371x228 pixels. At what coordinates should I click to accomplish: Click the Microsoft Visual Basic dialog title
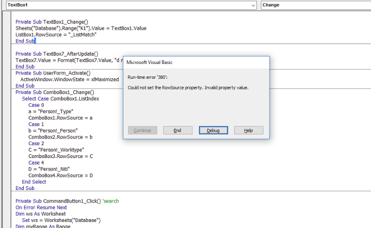click(x=149, y=62)
